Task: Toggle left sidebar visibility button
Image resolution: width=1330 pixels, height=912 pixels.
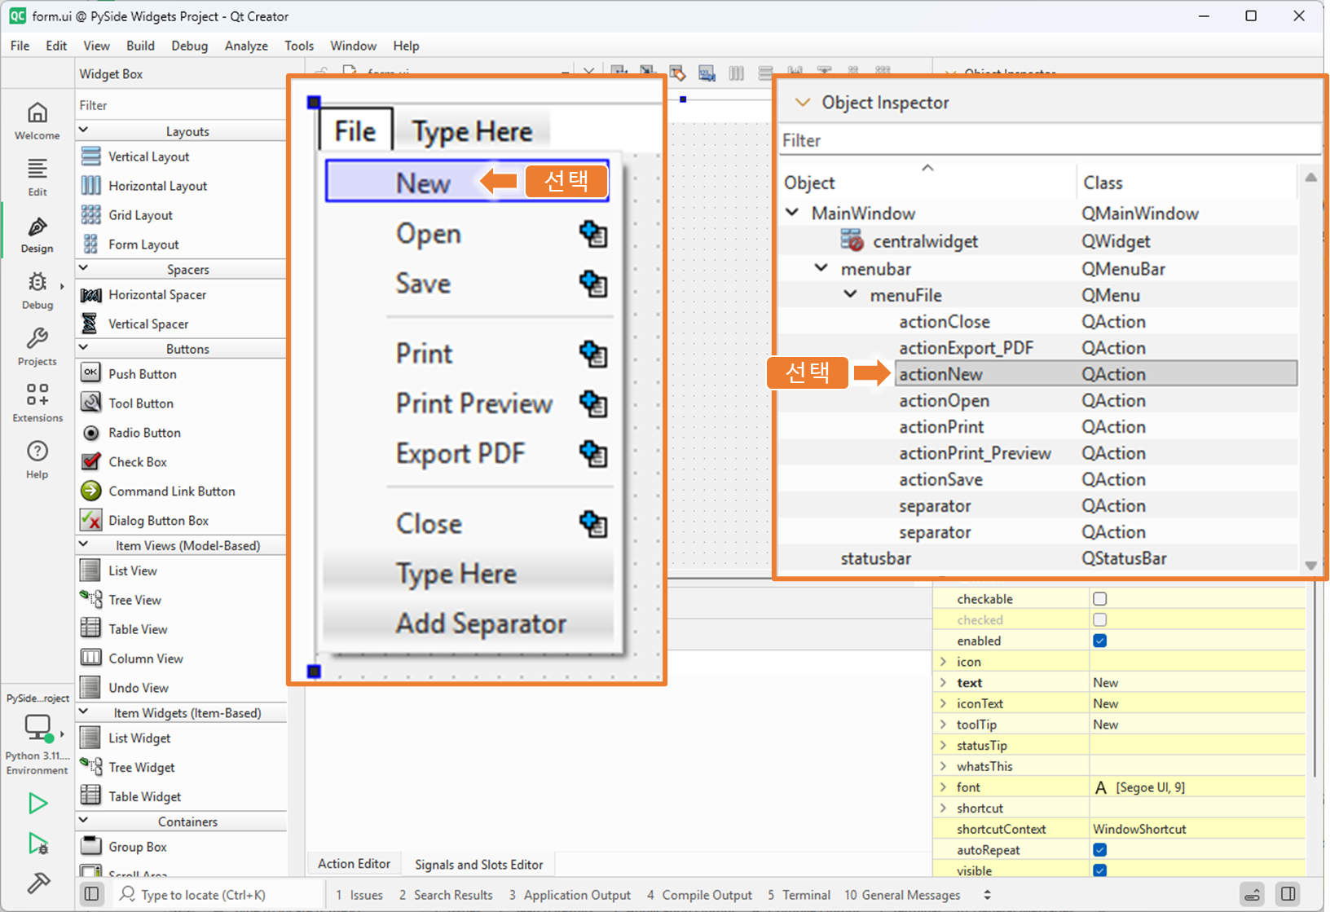Action: point(92,894)
